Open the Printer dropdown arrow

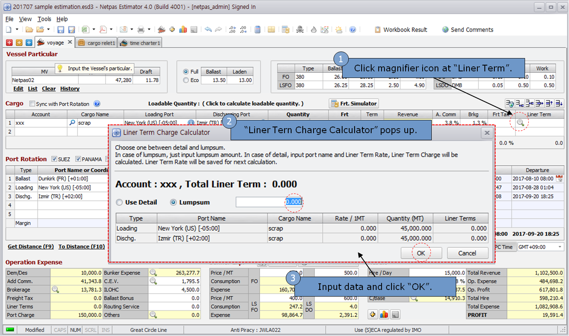tap(149, 29)
